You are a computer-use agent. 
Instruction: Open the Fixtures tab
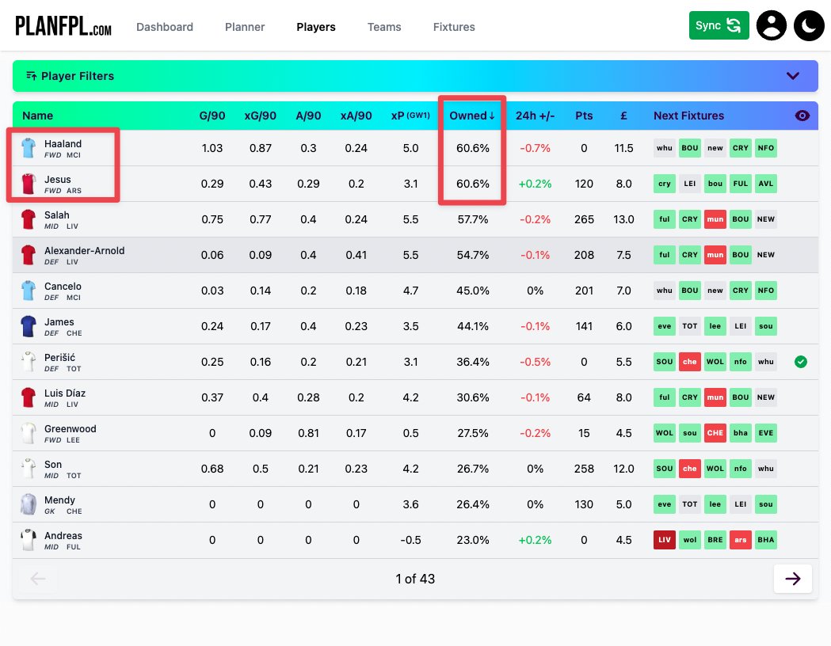pyautogui.click(x=454, y=27)
